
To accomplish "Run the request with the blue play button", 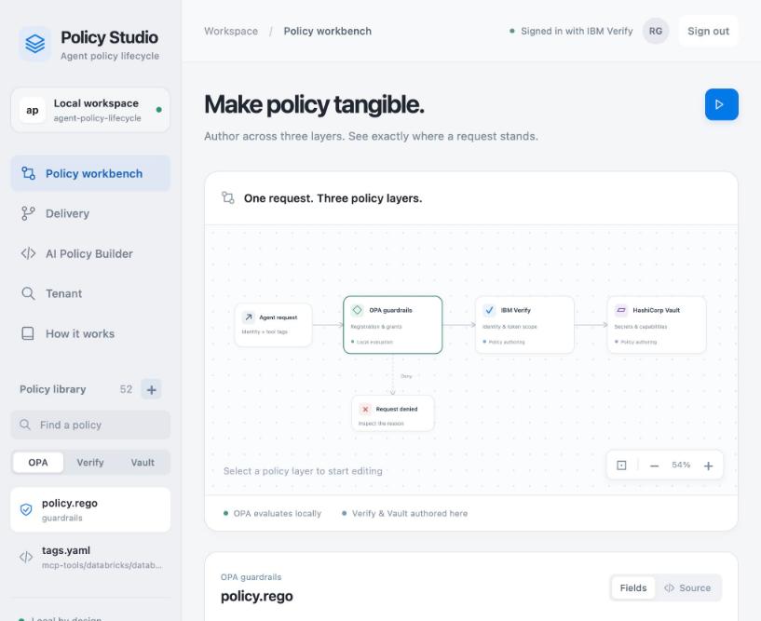I will (x=722, y=104).
